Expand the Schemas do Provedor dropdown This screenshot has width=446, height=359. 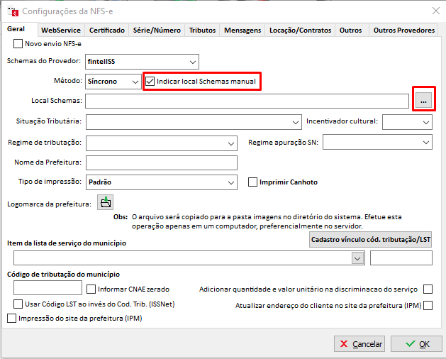(x=191, y=62)
